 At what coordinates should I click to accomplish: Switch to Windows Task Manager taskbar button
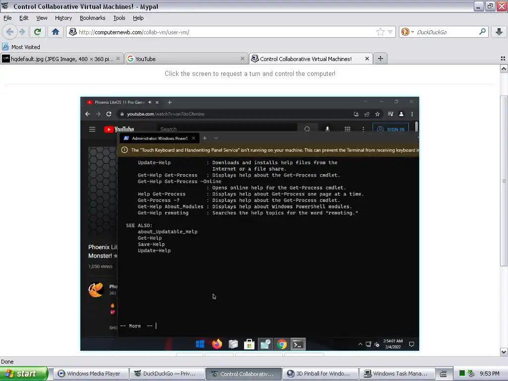pos(397,374)
